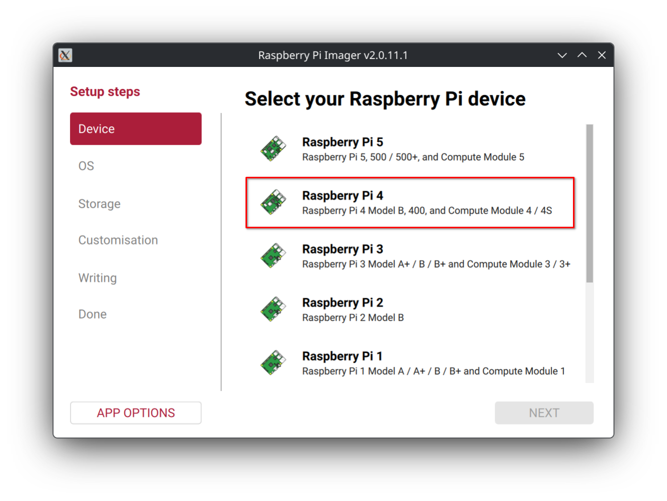This screenshot has height=501, width=667.
Task: Choose the Raspberry Pi 5 title
Action: point(342,142)
